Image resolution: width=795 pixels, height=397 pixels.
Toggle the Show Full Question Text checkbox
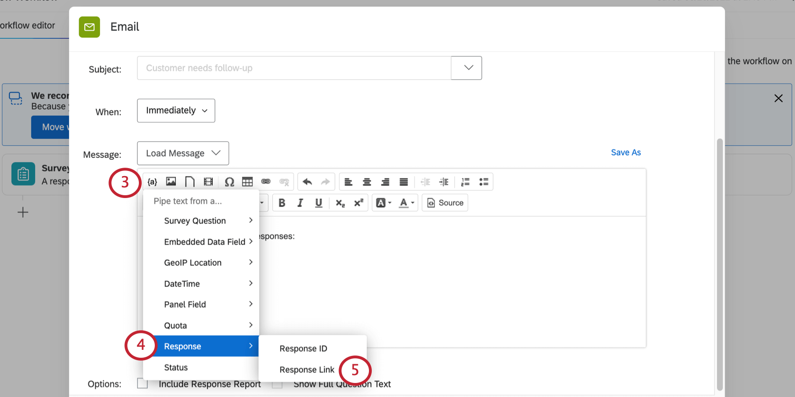(x=277, y=384)
